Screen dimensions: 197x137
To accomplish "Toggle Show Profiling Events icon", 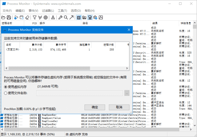I will pos(101,18).
